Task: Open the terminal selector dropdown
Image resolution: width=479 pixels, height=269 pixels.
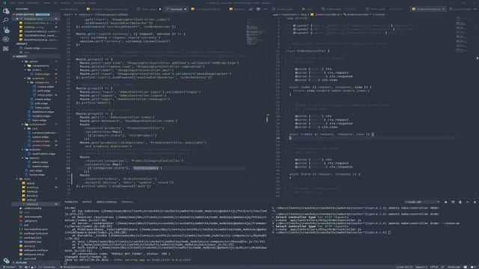Action: tap(422, 202)
